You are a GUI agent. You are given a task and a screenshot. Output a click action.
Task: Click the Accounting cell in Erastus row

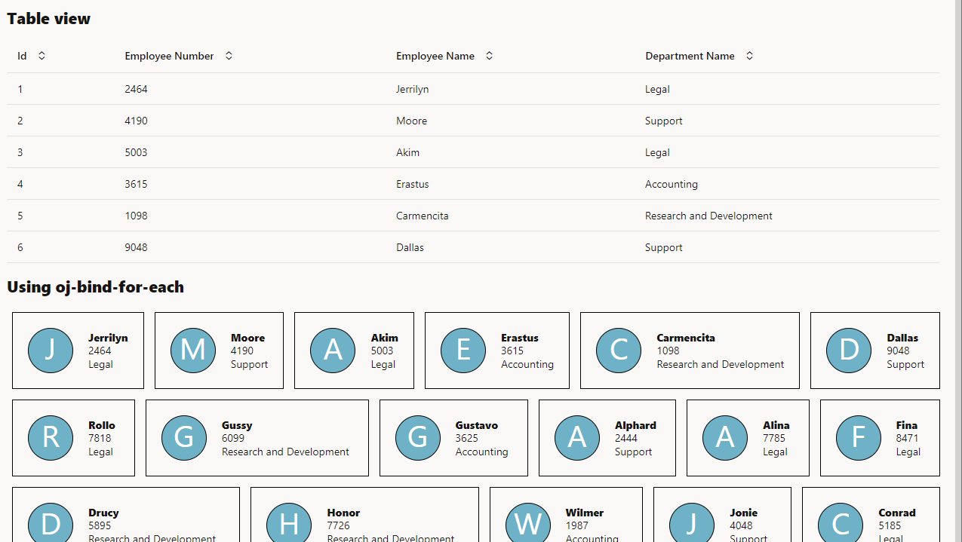(x=671, y=184)
